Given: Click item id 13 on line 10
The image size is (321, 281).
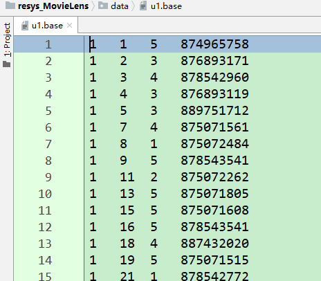Looking at the screenshot, I should pyautogui.click(x=127, y=194).
